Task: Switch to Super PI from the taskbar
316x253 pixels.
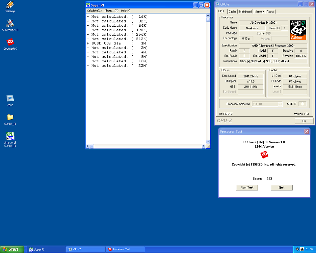Action: coord(46,249)
